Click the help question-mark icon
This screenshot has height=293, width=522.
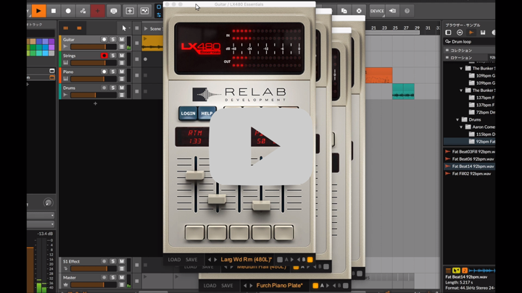407,11
